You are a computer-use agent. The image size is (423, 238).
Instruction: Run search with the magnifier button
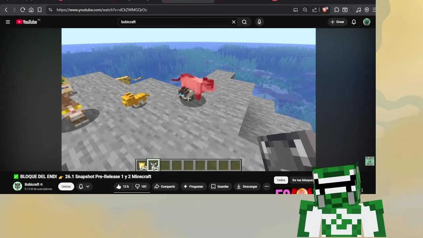(244, 22)
